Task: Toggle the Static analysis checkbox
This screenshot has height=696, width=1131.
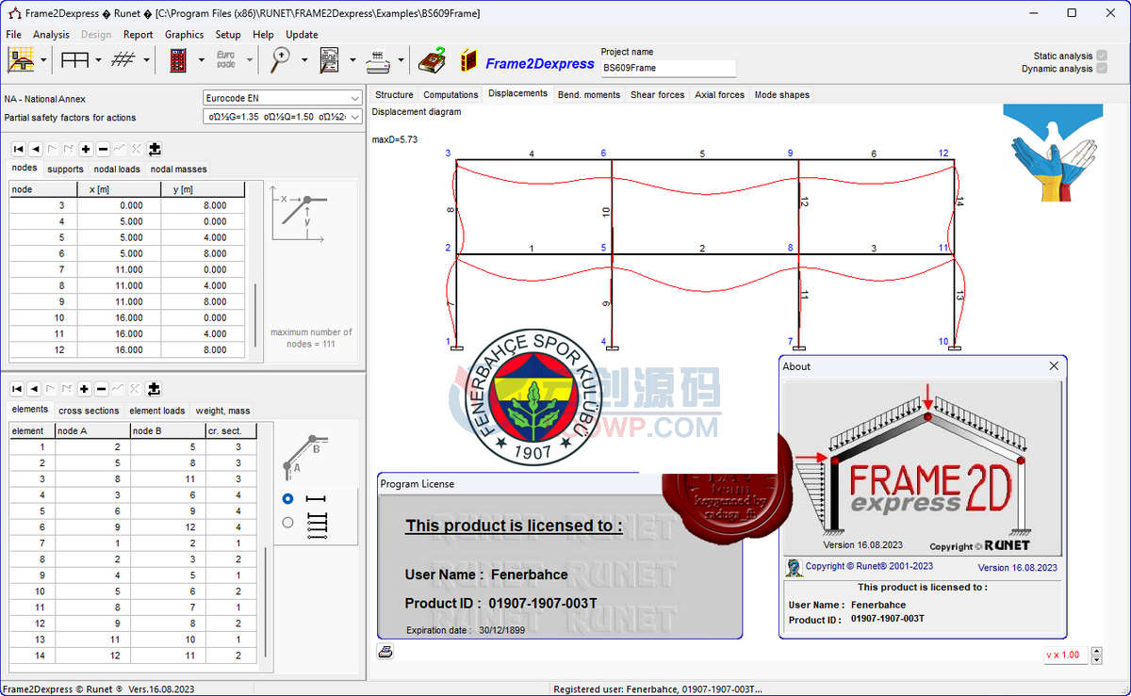Action: click(1102, 57)
